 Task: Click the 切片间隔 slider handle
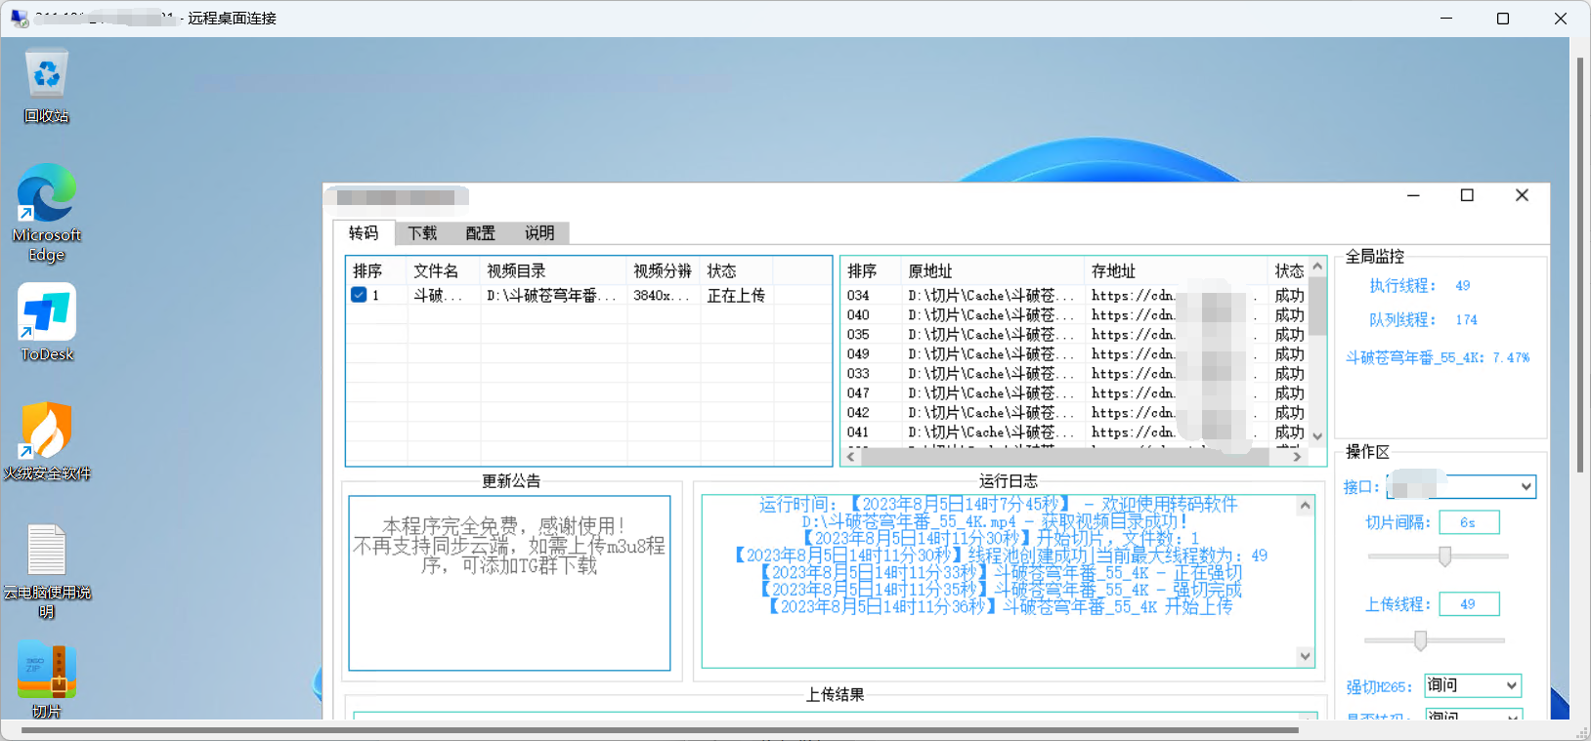pyautogui.click(x=1444, y=556)
